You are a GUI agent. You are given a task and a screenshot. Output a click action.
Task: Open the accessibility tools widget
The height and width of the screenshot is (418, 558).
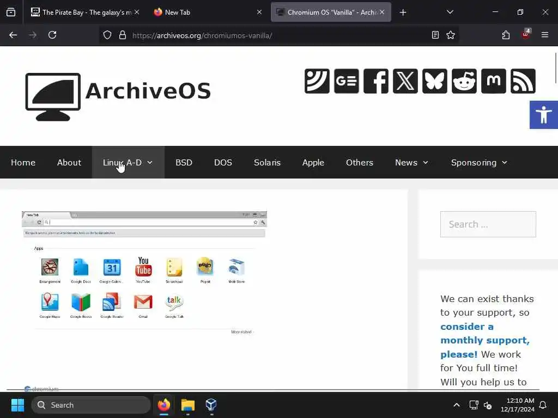[543, 115]
